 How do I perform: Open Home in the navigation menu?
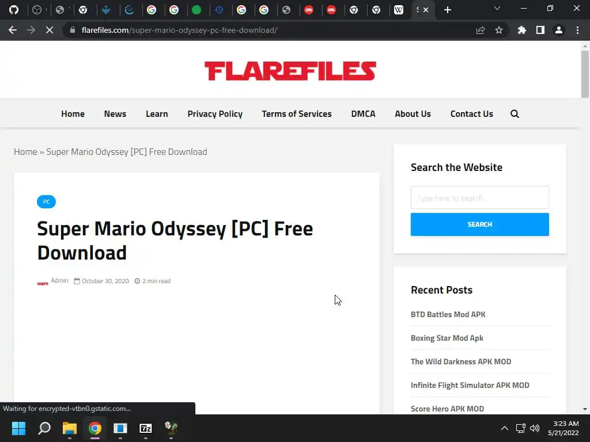point(73,114)
